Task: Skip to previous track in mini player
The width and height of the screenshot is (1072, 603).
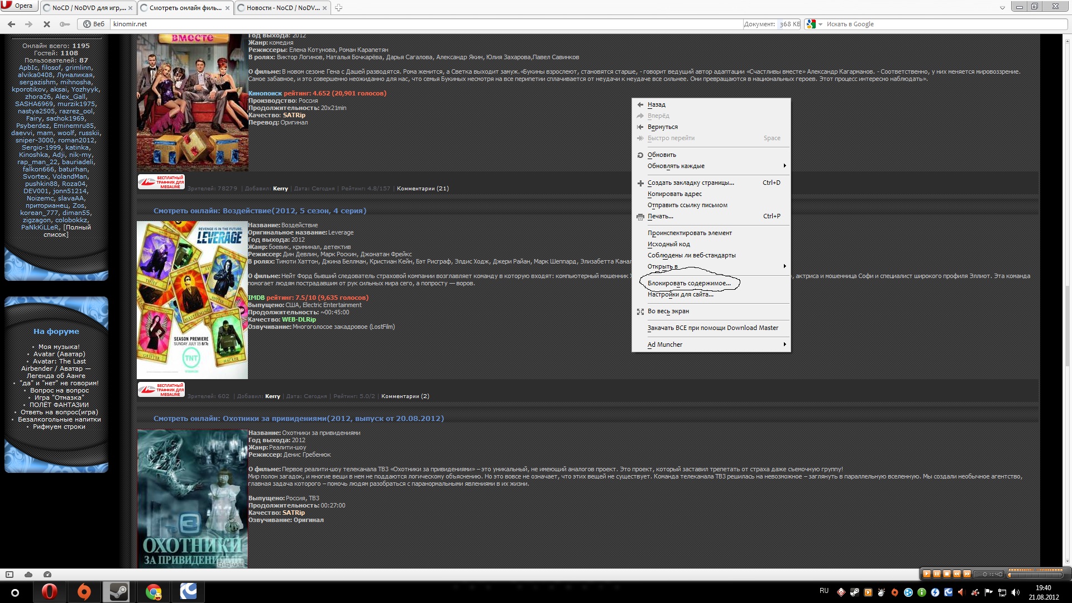Action: [957, 574]
